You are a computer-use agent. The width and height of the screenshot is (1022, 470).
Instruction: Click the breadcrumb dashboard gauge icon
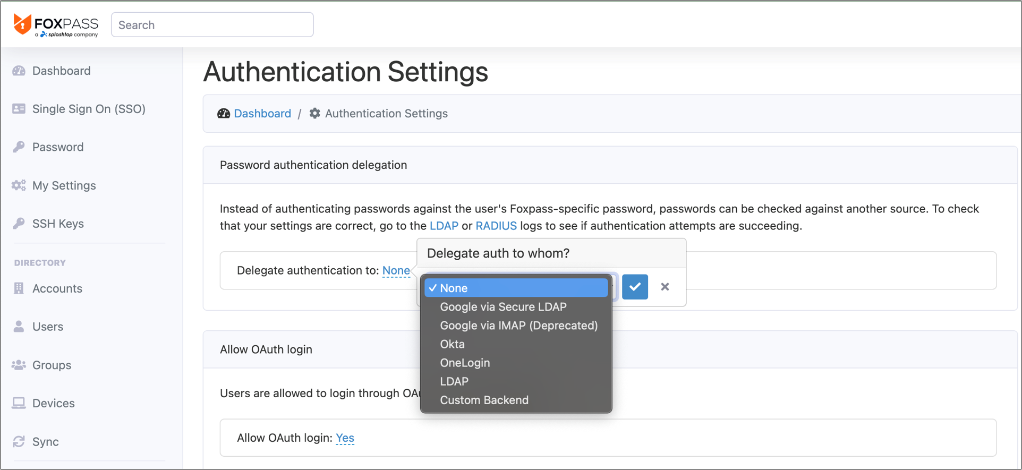224,114
